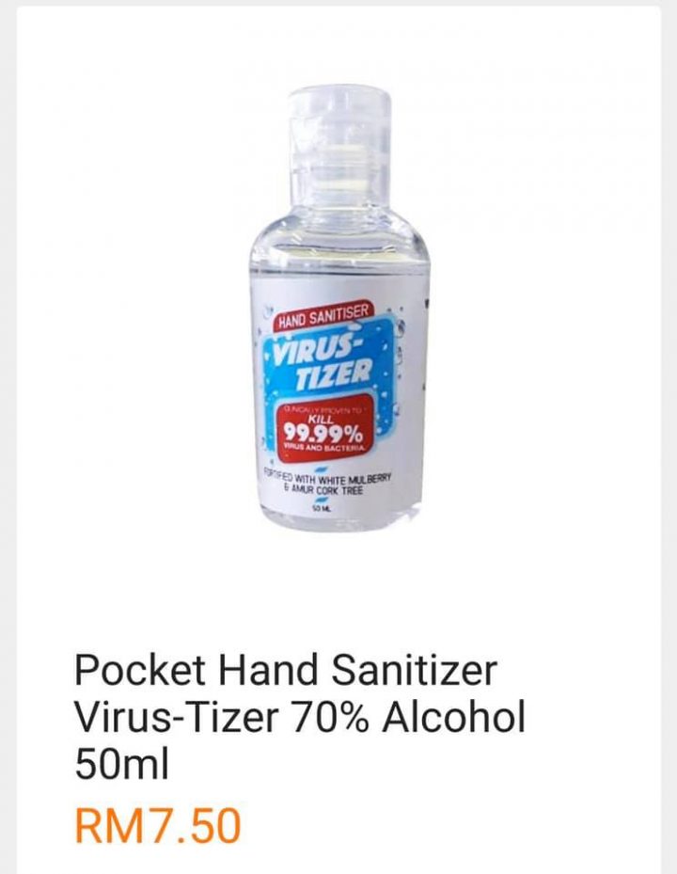Tap the word 'Virus-Tizer' in product title
Viewport: 677px width, 874px height.
coord(176,718)
